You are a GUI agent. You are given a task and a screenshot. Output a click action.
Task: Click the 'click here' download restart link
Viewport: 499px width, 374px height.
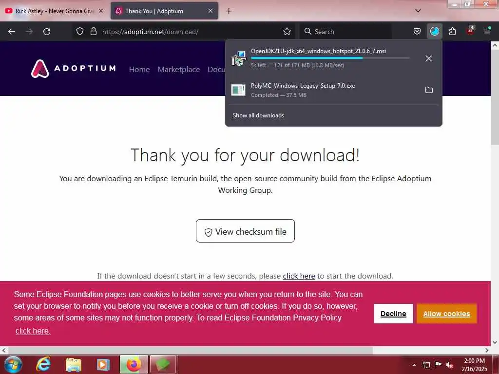tap(299, 276)
